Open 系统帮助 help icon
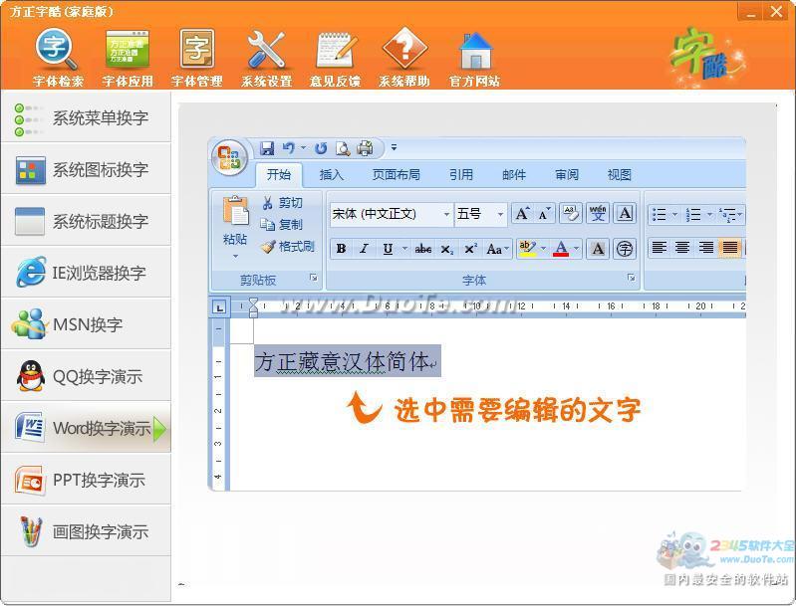 (x=404, y=58)
